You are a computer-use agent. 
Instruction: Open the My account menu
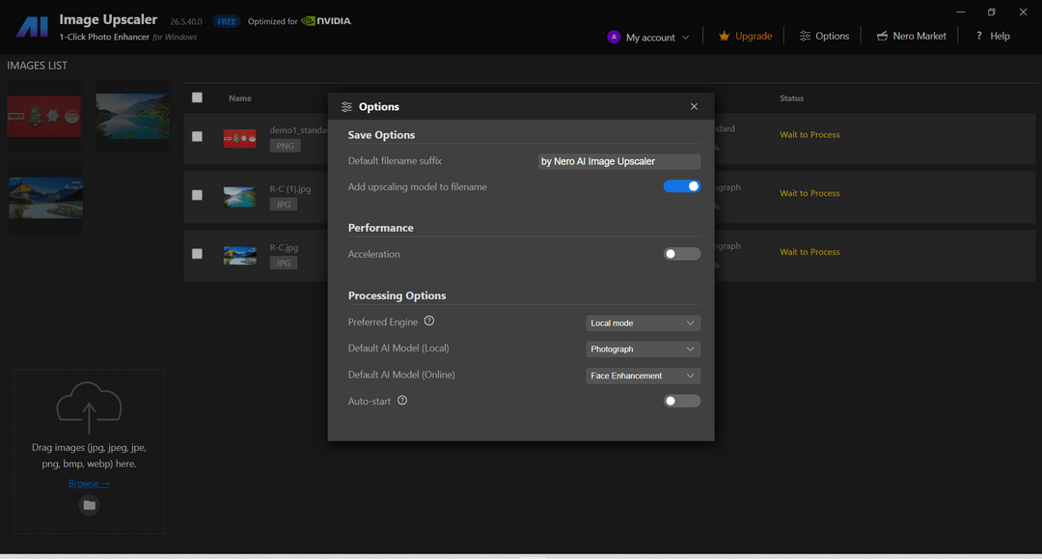tap(649, 36)
